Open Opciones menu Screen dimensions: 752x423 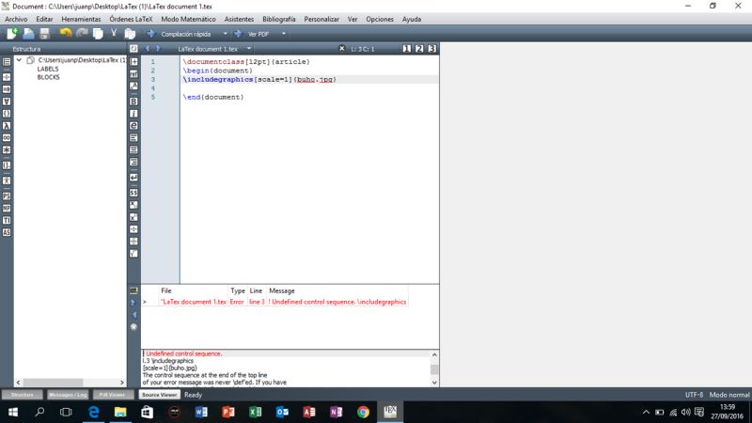pyautogui.click(x=380, y=19)
